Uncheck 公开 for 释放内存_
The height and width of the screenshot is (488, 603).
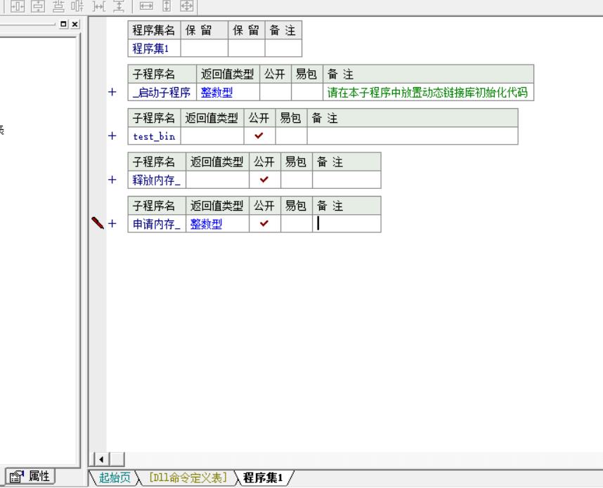tap(264, 180)
